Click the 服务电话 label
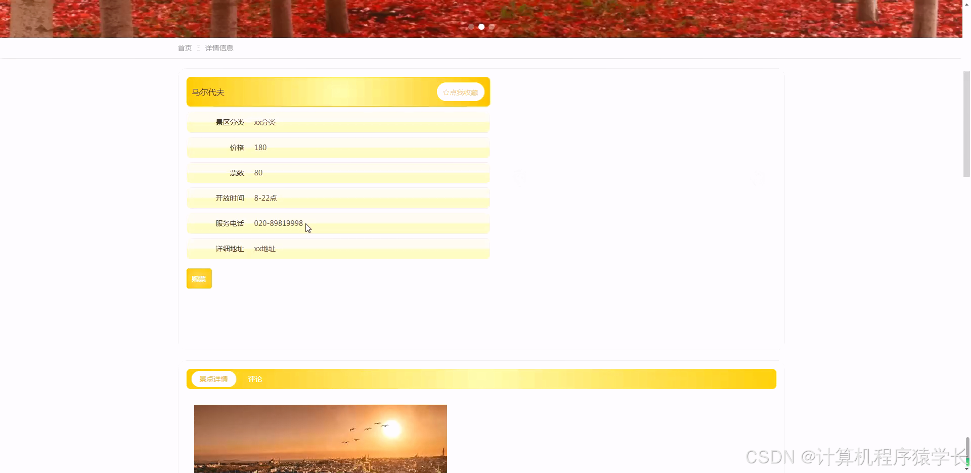971x473 pixels. [230, 223]
